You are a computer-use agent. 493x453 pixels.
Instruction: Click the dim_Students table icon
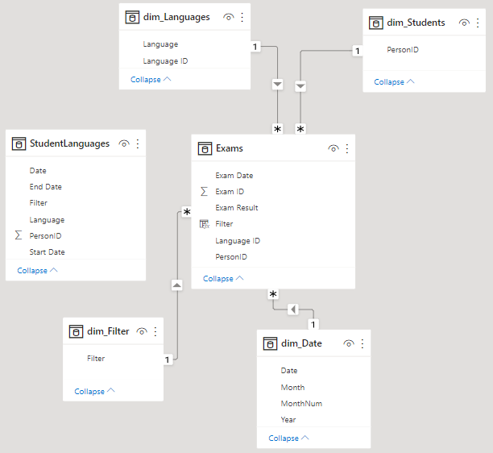click(x=375, y=23)
